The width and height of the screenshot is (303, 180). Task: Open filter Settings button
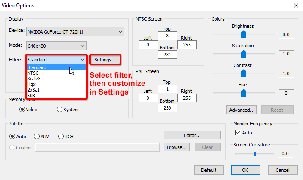105,60
